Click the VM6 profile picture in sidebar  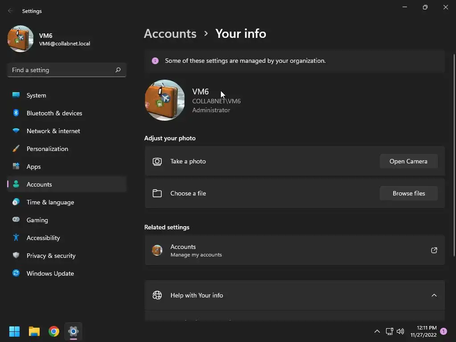point(20,39)
